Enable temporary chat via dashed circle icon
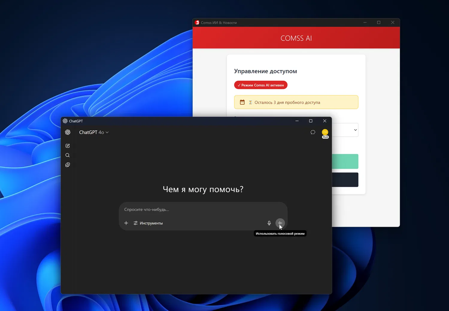 tap(313, 132)
